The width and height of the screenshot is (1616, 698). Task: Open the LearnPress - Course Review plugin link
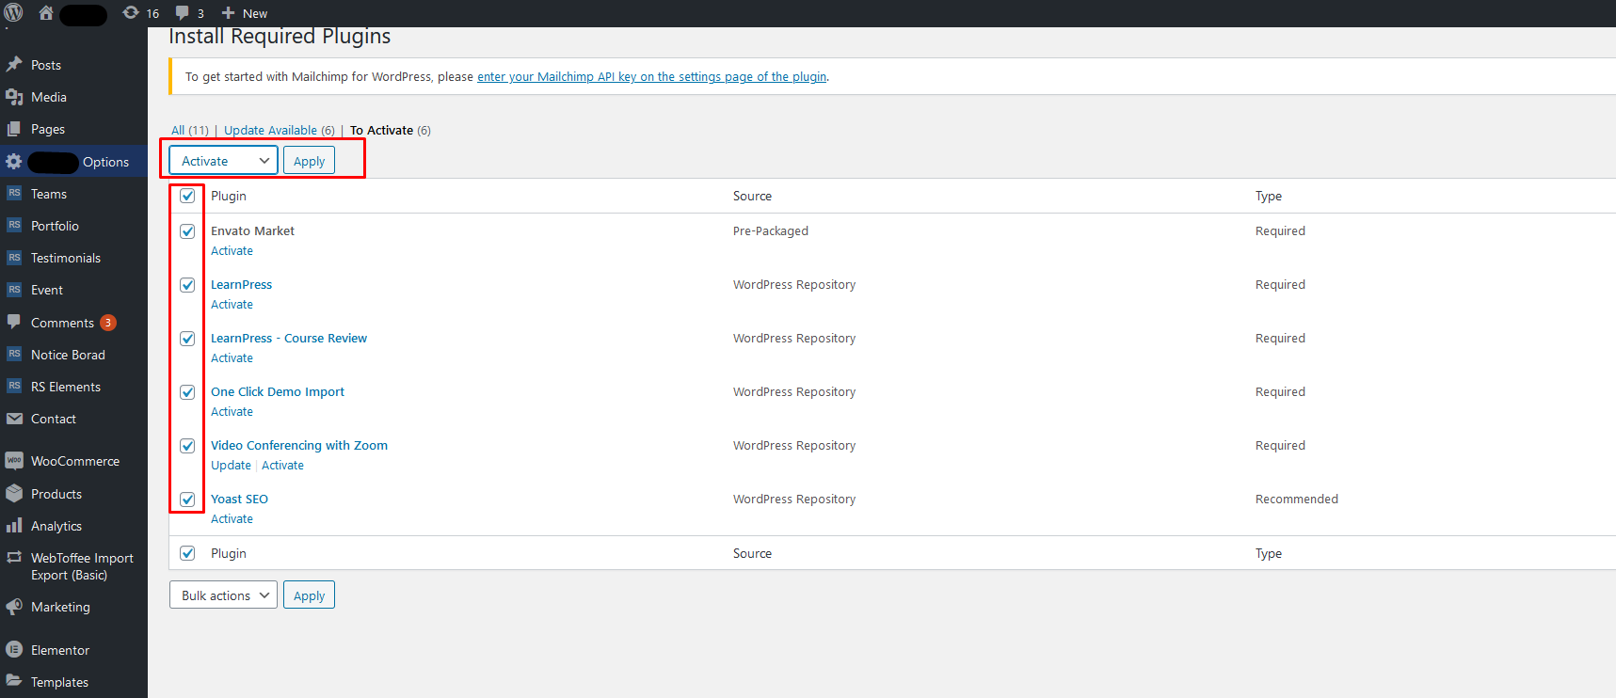tap(289, 339)
